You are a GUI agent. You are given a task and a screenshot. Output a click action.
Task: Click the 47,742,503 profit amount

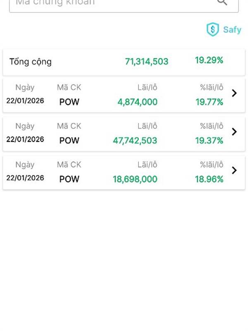point(135,140)
